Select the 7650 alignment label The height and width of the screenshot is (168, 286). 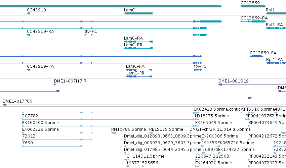[28, 143]
